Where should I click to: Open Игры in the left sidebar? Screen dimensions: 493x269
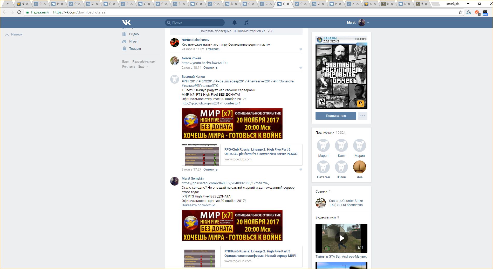pyautogui.click(x=133, y=41)
